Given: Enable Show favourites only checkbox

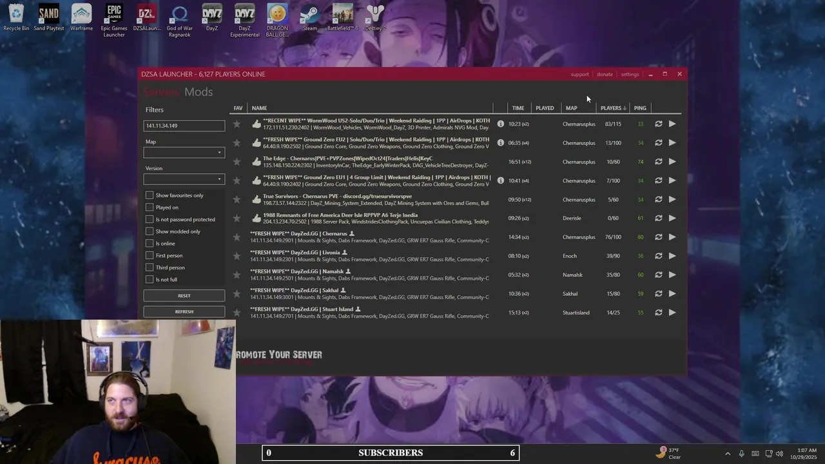Looking at the screenshot, I should [150, 195].
